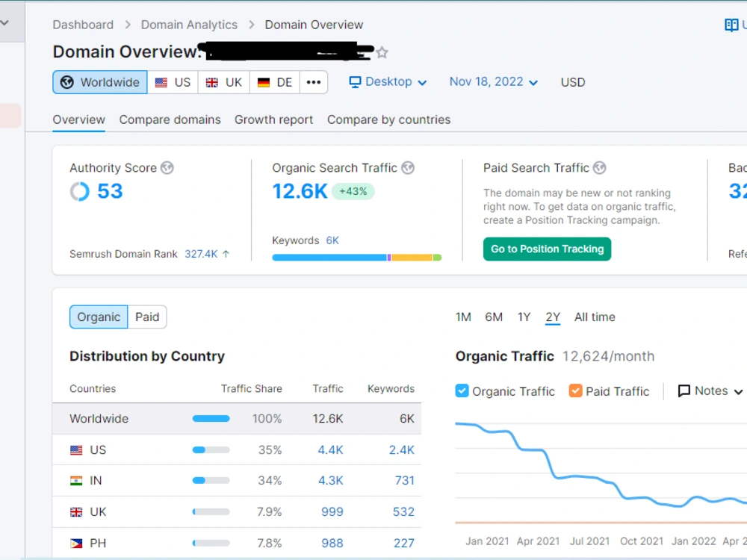Viewport: 747px width, 560px height.
Task: Click the globe icon next to Authority Score
Action: coord(167,168)
